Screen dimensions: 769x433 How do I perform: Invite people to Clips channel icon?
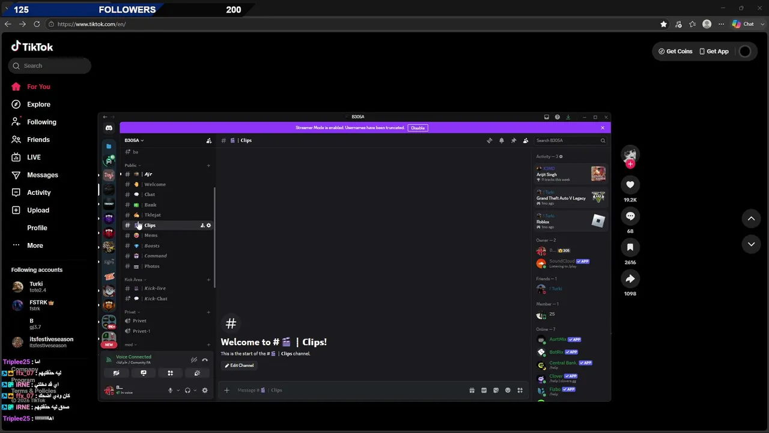(x=202, y=226)
